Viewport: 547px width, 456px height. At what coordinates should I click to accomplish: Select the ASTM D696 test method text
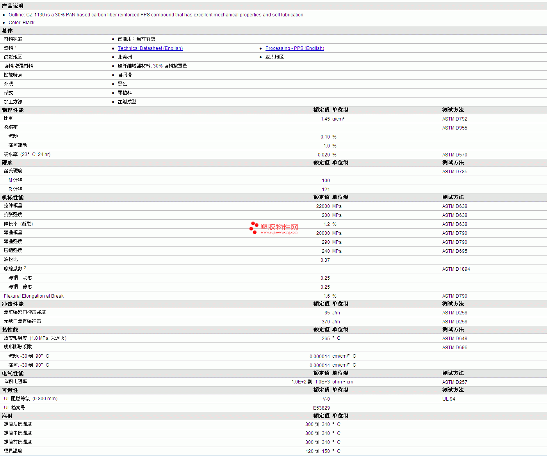pyautogui.click(x=454, y=348)
